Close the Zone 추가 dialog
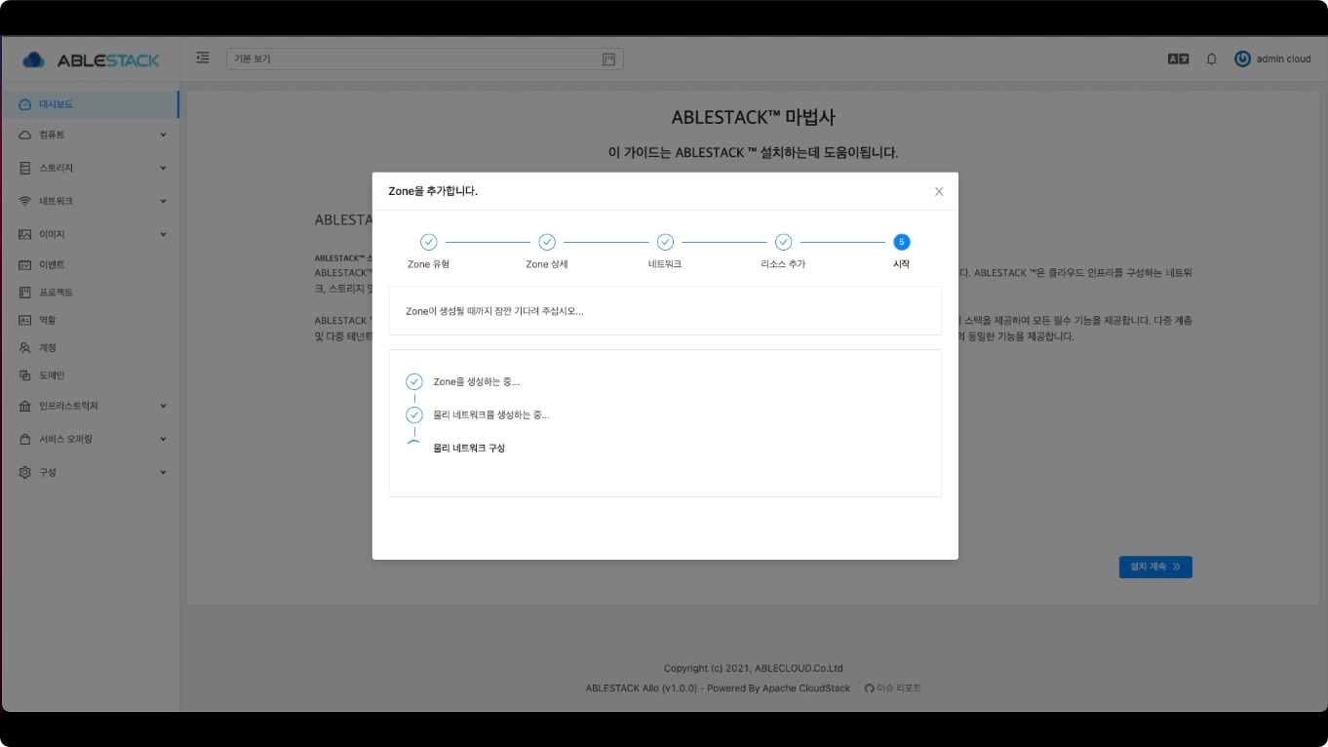Image resolution: width=1328 pixels, height=747 pixels. coord(939,191)
